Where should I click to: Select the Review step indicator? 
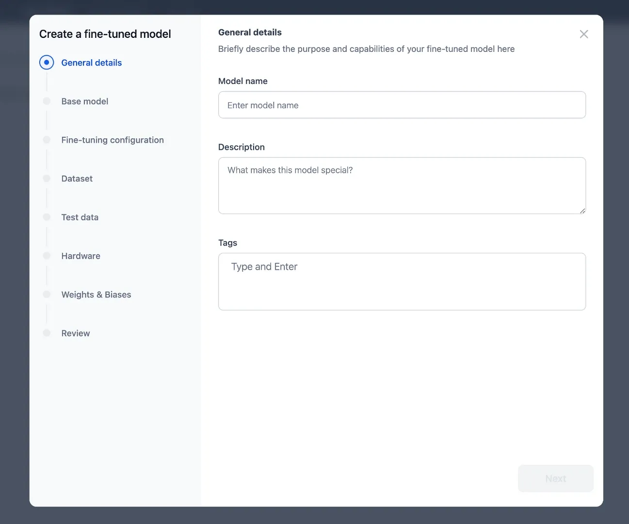pos(47,333)
